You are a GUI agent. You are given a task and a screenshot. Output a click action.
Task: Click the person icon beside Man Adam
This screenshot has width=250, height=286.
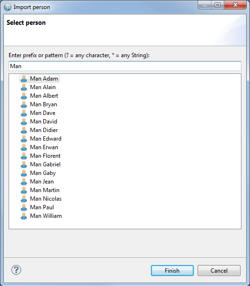(x=24, y=79)
